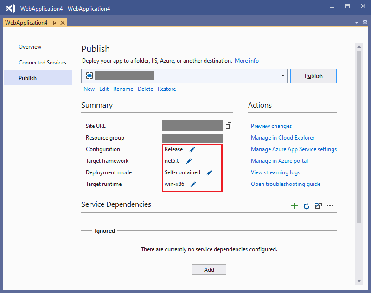This screenshot has height=293, width=371.
Task: Click the edit pencil next to Release configuration
Action: pyautogui.click(x=192, y=149)
